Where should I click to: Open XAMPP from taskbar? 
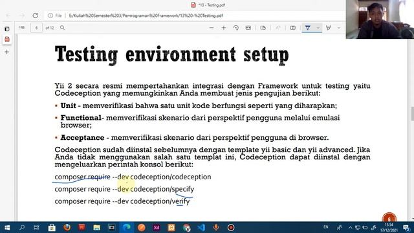(171, 227)
